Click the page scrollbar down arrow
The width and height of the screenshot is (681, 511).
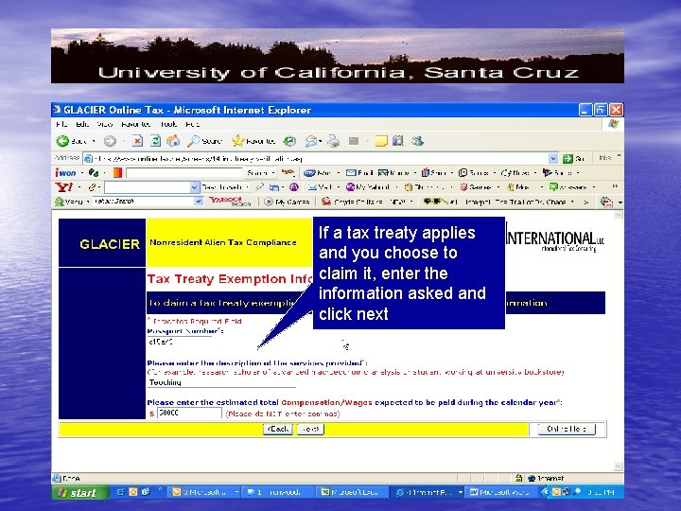[x=618, y=467]
